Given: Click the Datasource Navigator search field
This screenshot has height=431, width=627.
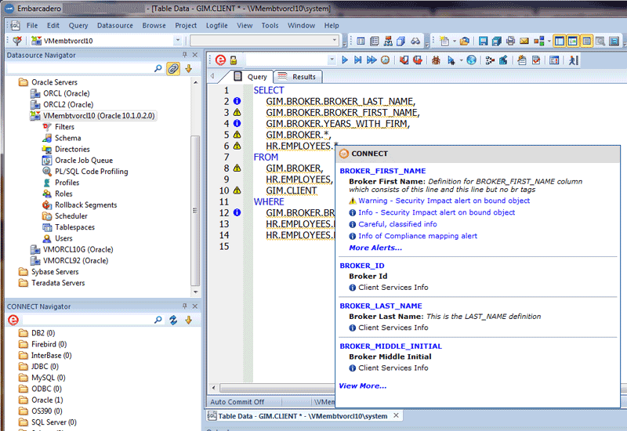Looking at the screenshot, I should (80, 68).
